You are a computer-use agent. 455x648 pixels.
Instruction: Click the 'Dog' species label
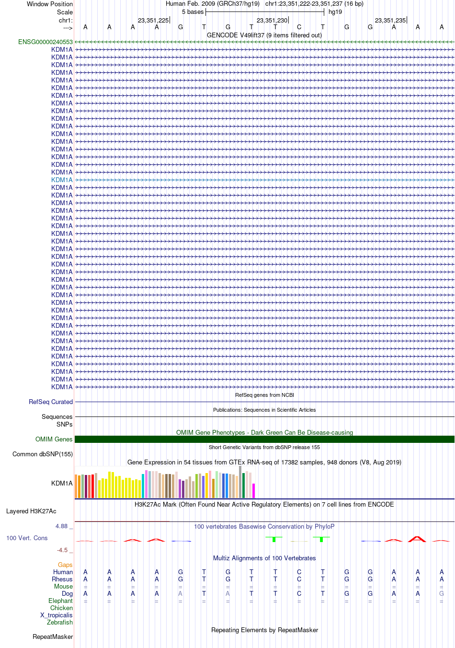coord(67,594)
